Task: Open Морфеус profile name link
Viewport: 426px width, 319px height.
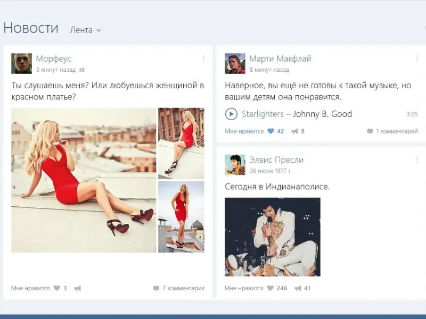Action: (x=54, y=58)
